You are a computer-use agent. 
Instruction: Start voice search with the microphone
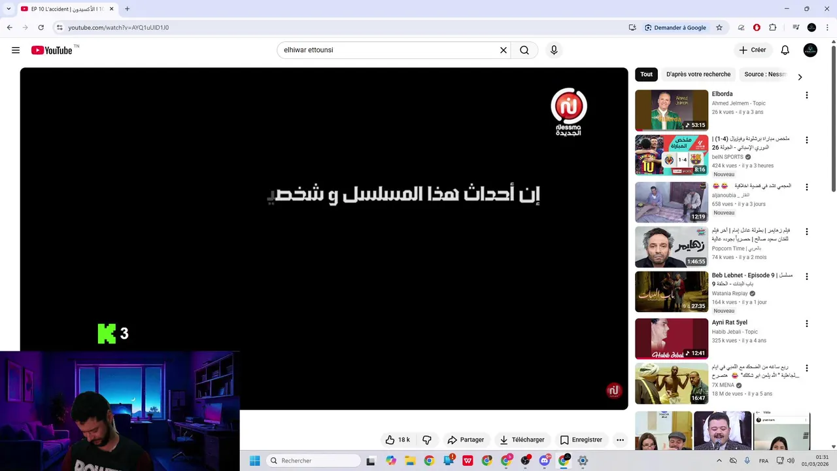(x=554, y=50)
